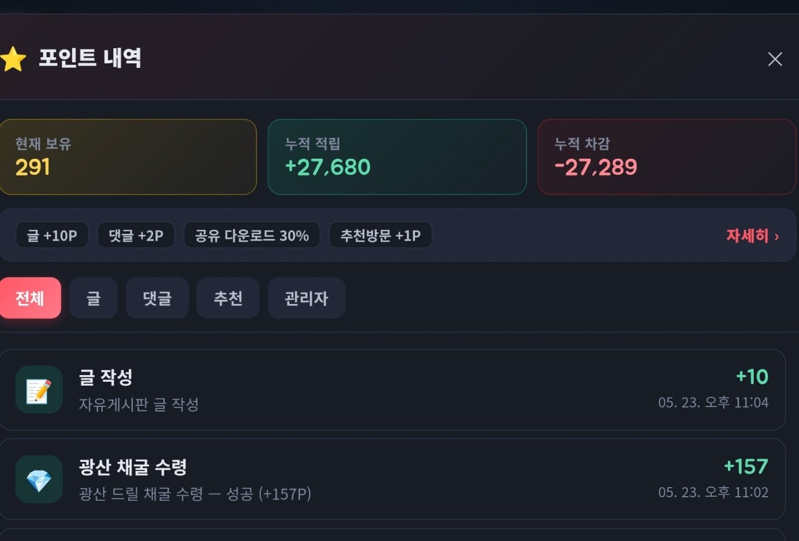
Task: Click the diamond icon for 광산 채굴 수령
Action: point(39,479)
